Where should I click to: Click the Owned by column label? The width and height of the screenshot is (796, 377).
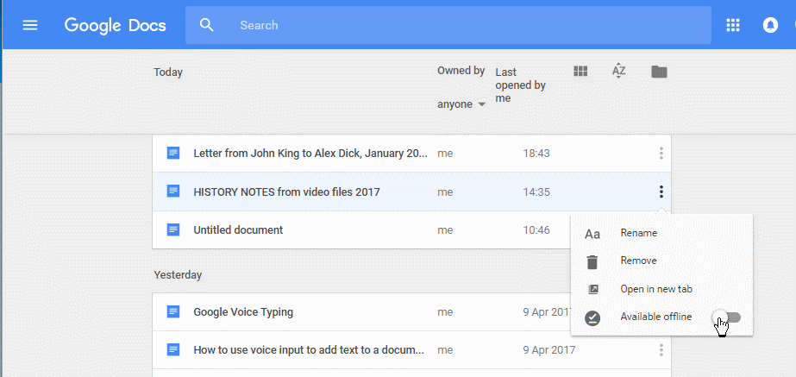click(461, 71)
